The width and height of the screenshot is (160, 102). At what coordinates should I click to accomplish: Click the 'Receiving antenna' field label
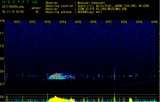tap(59, 12)
